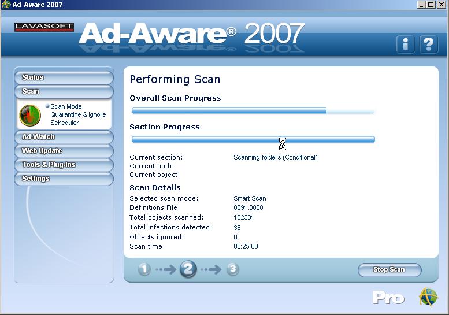Open the help question mark icon
The height and width of the screenshot is (315, 449).
click(x=429, y=45)
